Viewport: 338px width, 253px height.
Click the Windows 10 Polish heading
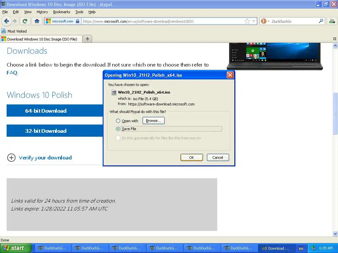coord(40,95)
